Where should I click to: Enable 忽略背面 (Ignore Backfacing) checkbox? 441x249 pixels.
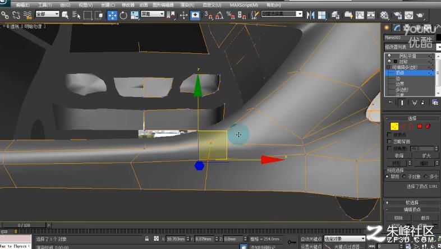coord(389,141)
